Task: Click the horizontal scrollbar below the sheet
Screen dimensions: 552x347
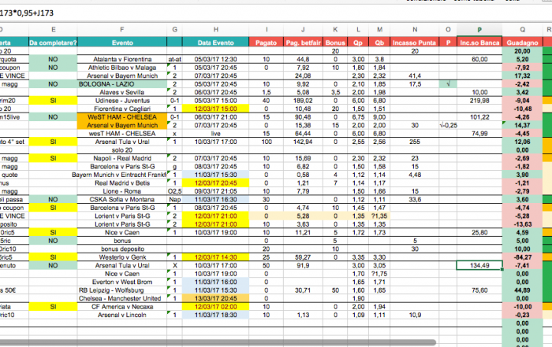Action: pyautogui.click(x=218, y=341)
